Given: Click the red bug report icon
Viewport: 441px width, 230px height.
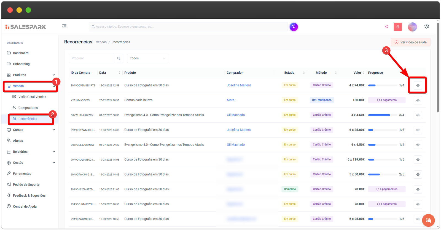Looking at the screenshot, I should tap(398, 27).
